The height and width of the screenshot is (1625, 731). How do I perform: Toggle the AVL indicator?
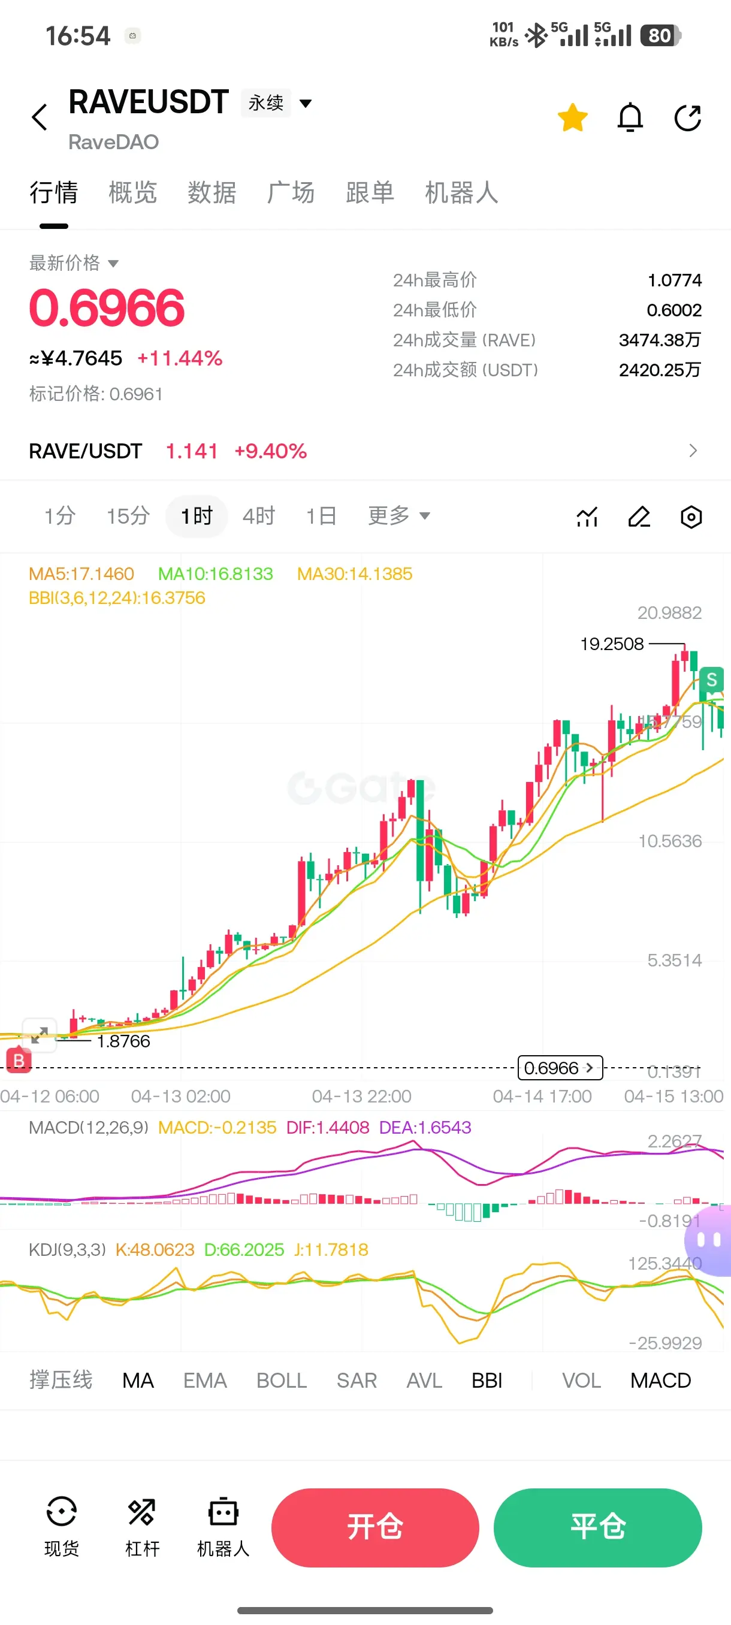424,1381
